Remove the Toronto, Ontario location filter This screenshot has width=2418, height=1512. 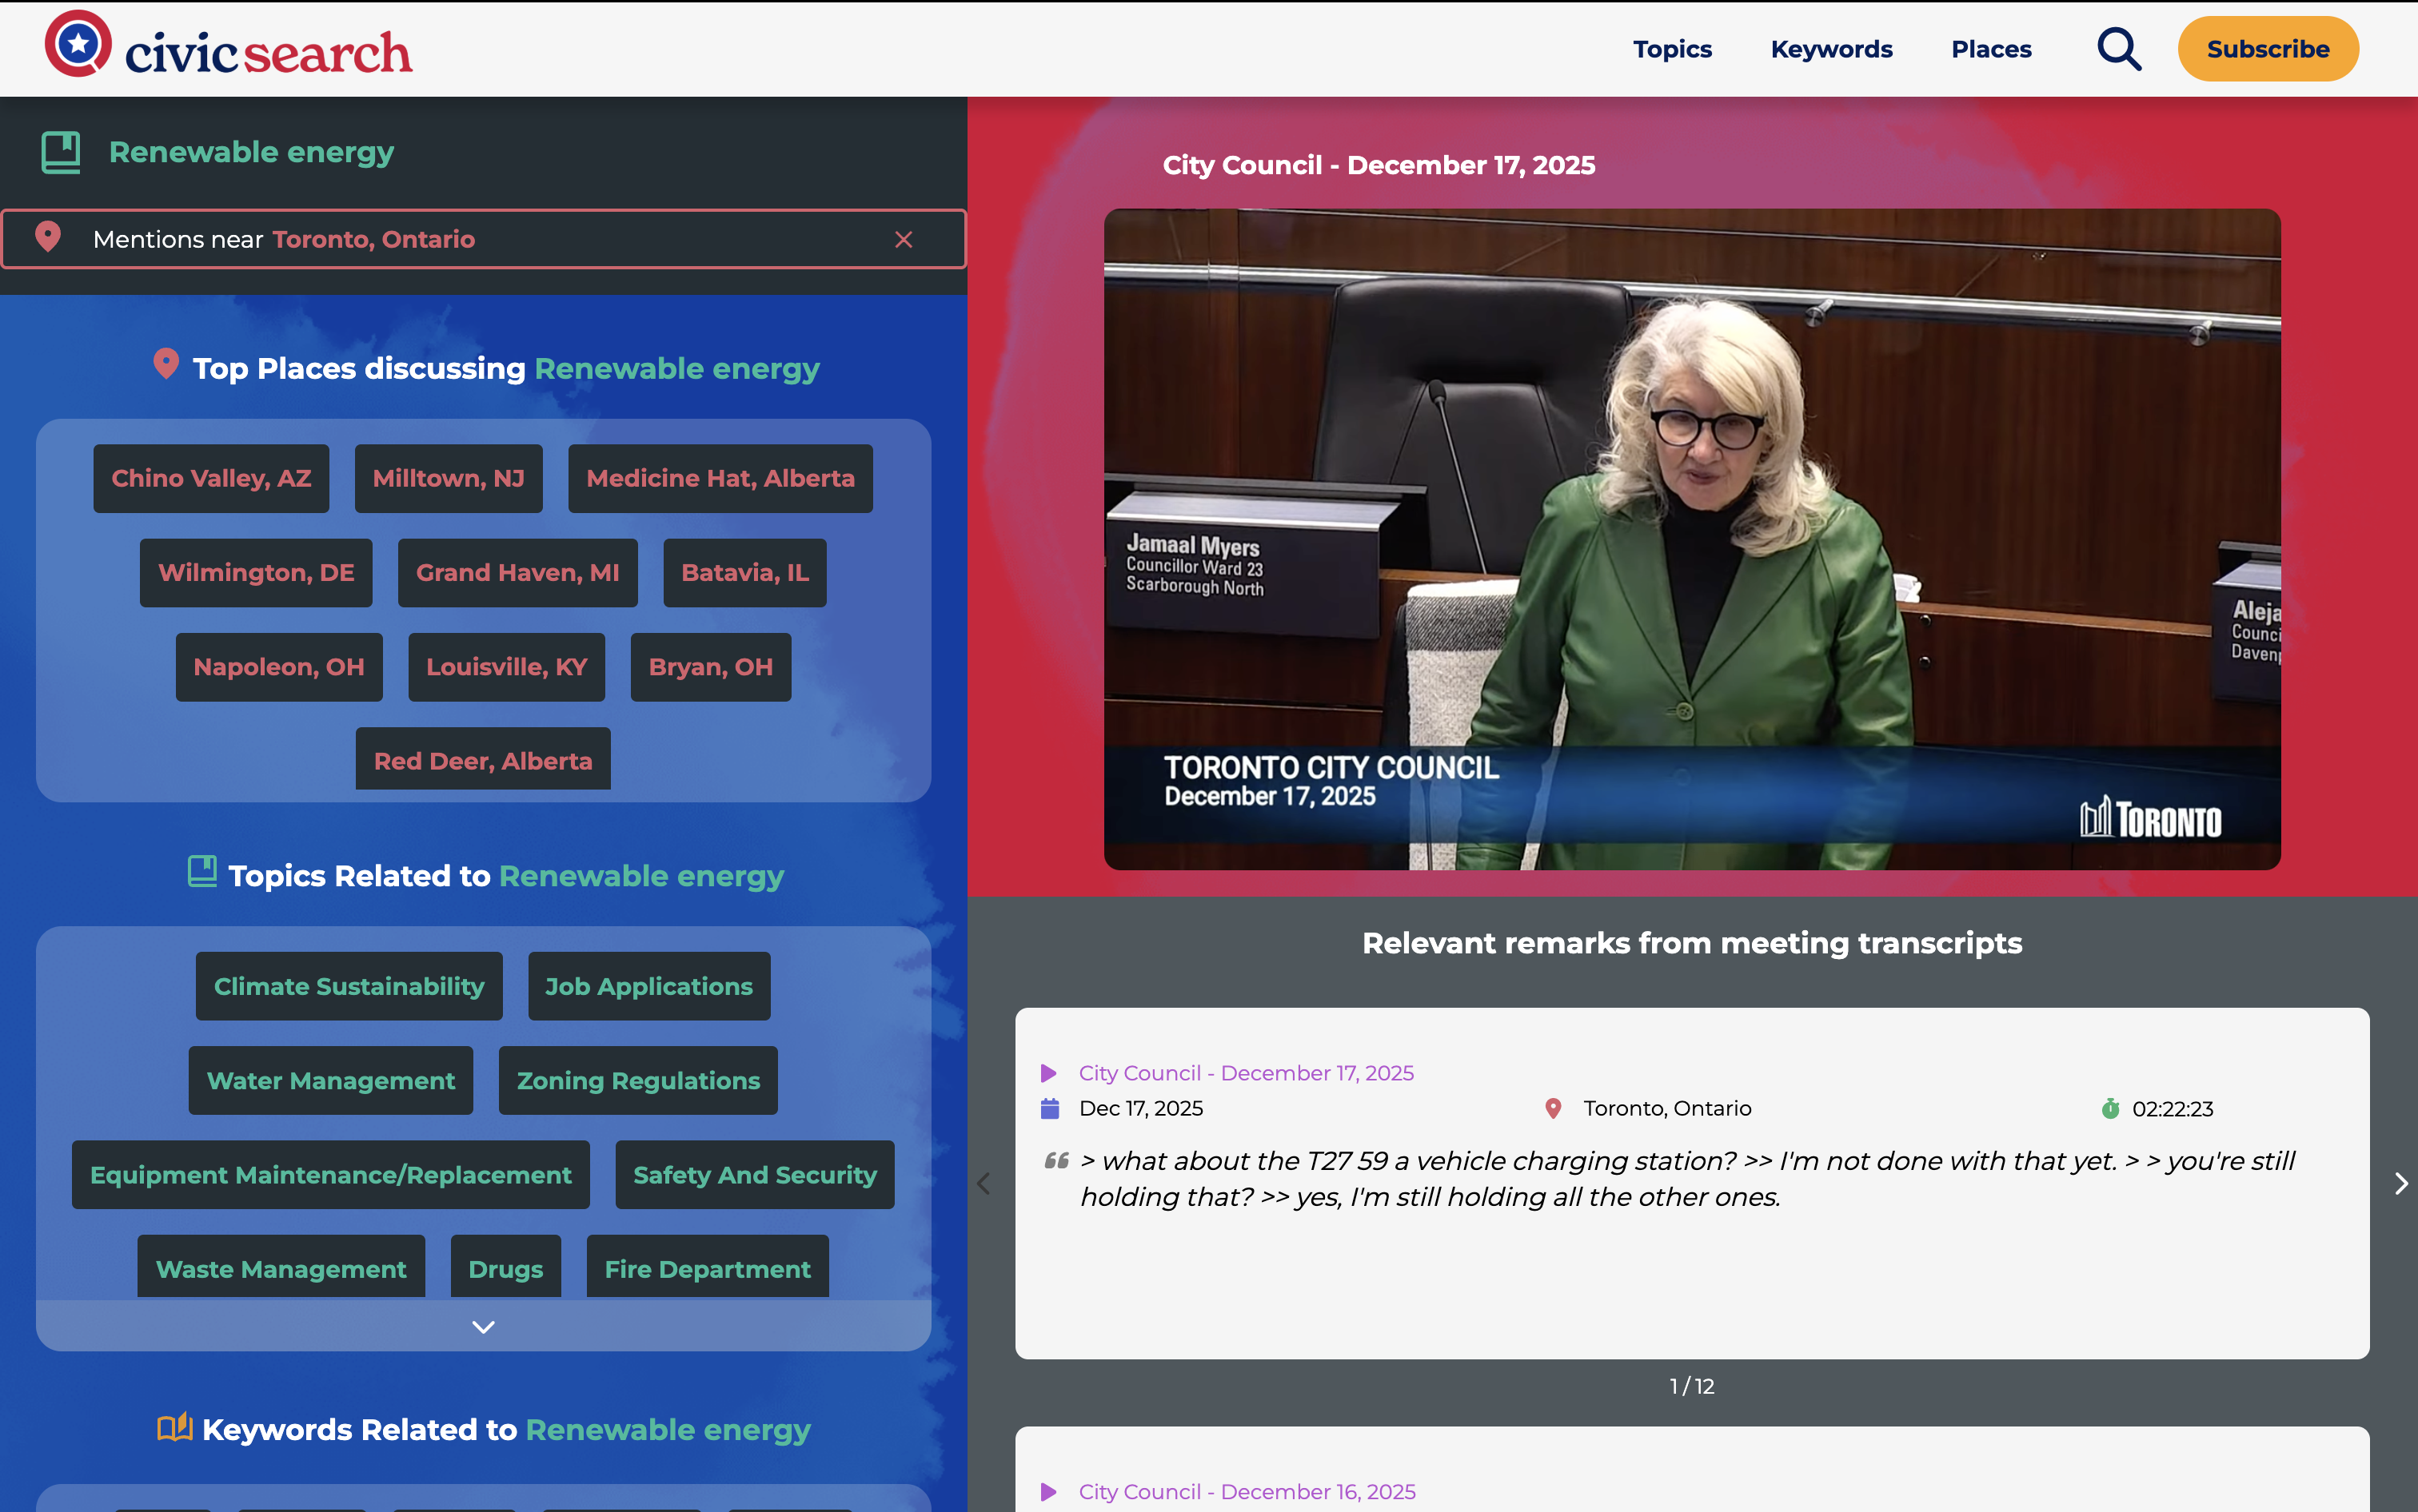click(904, 239)
